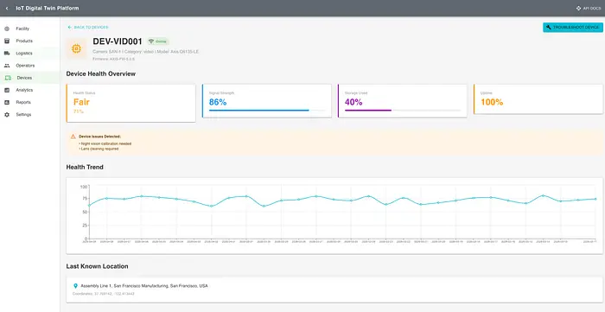The width and height of the screenshot is (605, 312).
Task: Go to the Products section
Action: pos(29,41)
